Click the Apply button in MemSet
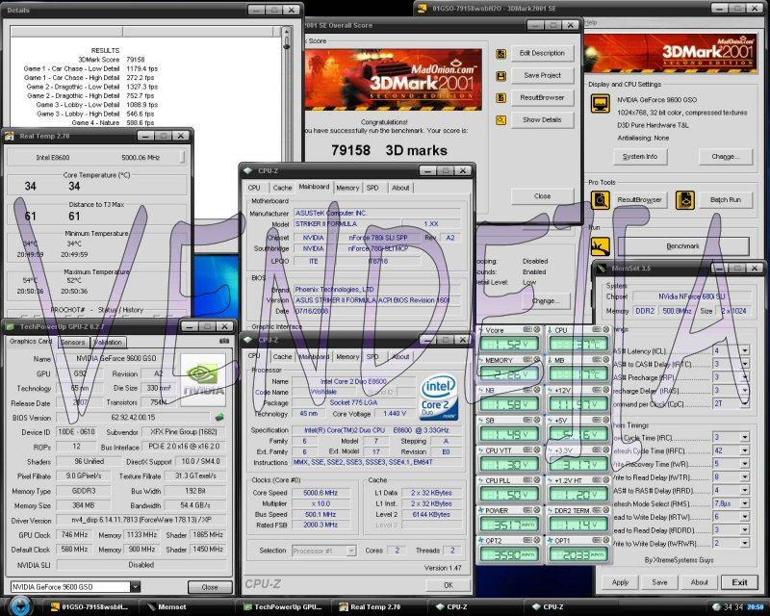770x616 pixels. (x=620, y=582)
